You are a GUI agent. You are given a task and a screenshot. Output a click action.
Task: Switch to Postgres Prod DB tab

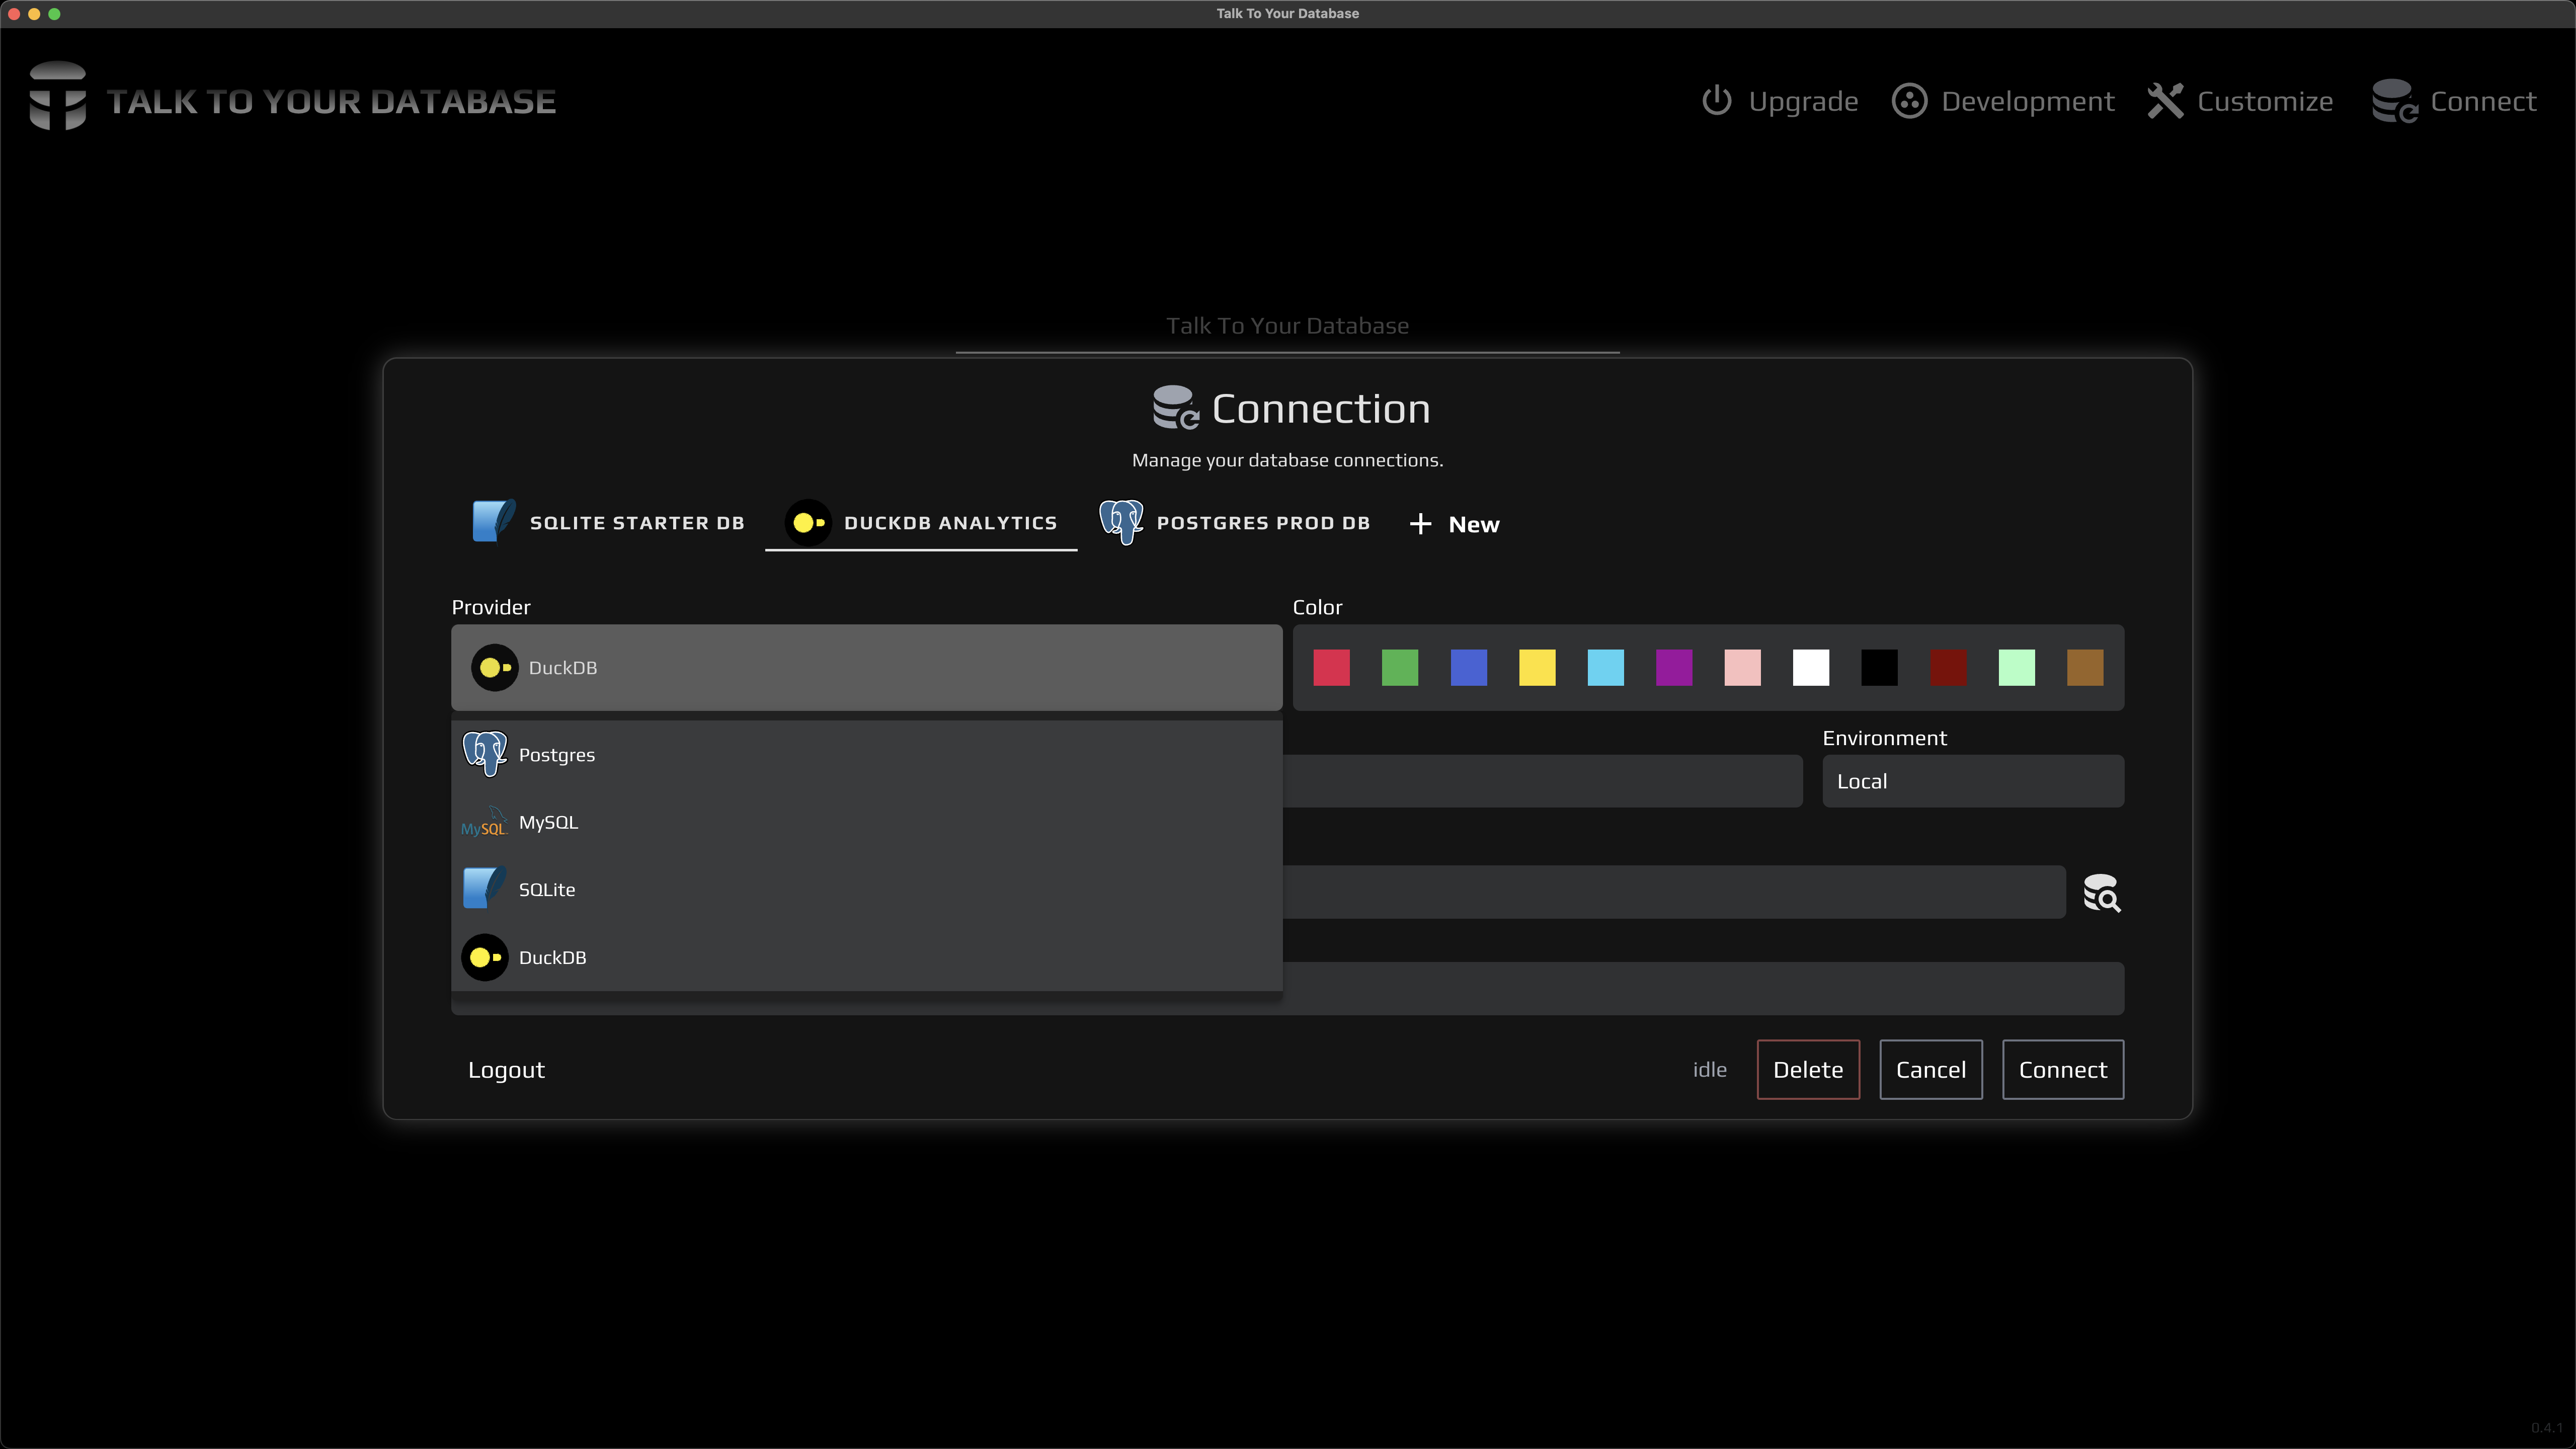(1234, 523)
